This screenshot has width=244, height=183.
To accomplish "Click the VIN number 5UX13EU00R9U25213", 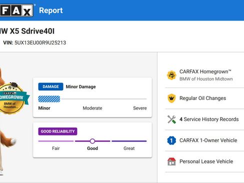I will [x=40, y=42].
